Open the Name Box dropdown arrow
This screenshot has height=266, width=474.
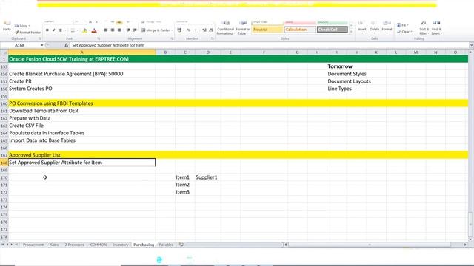point(42,45)
